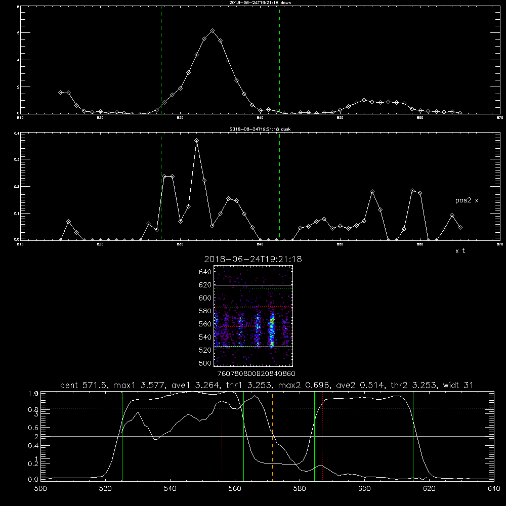The height and width of the screenshot is (506, 506).
Task: Click the blue dotted threshold line in bottom plot
Action: (x=267, y=408)
